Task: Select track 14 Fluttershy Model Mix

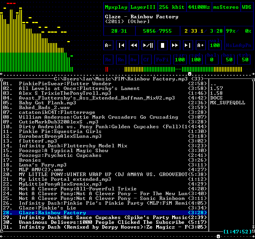Action: [x=105, y=146]
